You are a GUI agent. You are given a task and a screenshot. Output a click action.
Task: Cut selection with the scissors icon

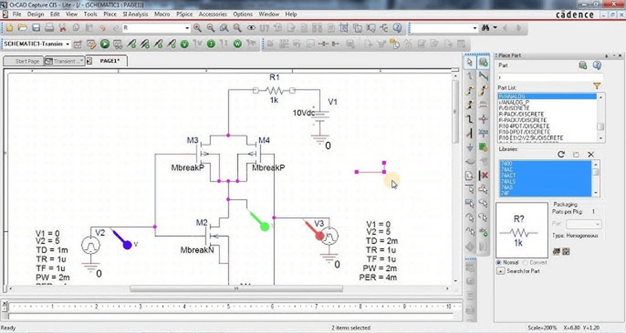(63, 28)
